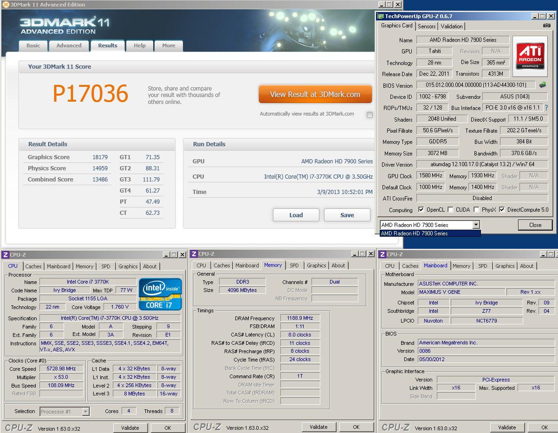The height and width of the screenshot is (433, 558).
Task: Click the Bus Interface question mark icon
Action: [x=546, y=108]
